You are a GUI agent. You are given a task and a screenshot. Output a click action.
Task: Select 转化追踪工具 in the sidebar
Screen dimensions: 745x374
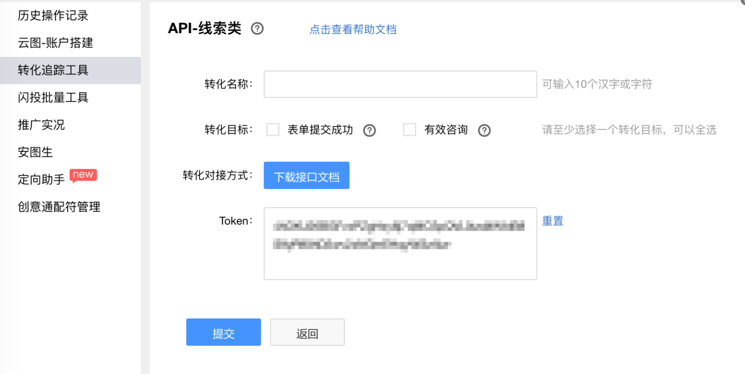pos(53,70)
